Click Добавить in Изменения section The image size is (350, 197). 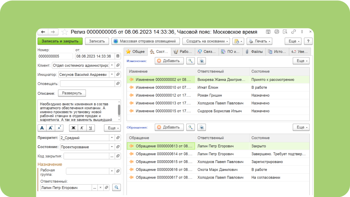click(x=169, y=61)
